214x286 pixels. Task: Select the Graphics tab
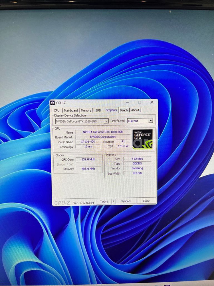(111, 110)
